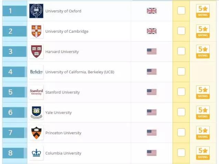Click the rank number 7 cell
Image resolution: width=219 pixels, height=164 pixels.
(x=10, y=133)
